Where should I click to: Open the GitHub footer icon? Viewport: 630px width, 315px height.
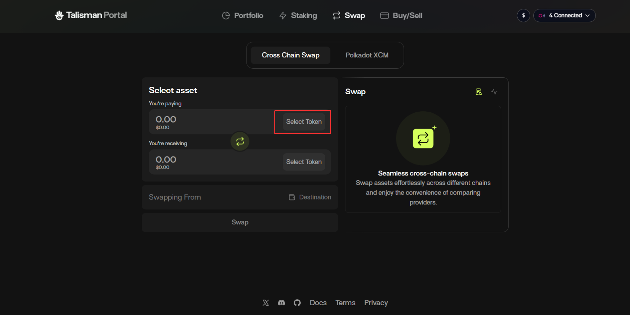297,303
